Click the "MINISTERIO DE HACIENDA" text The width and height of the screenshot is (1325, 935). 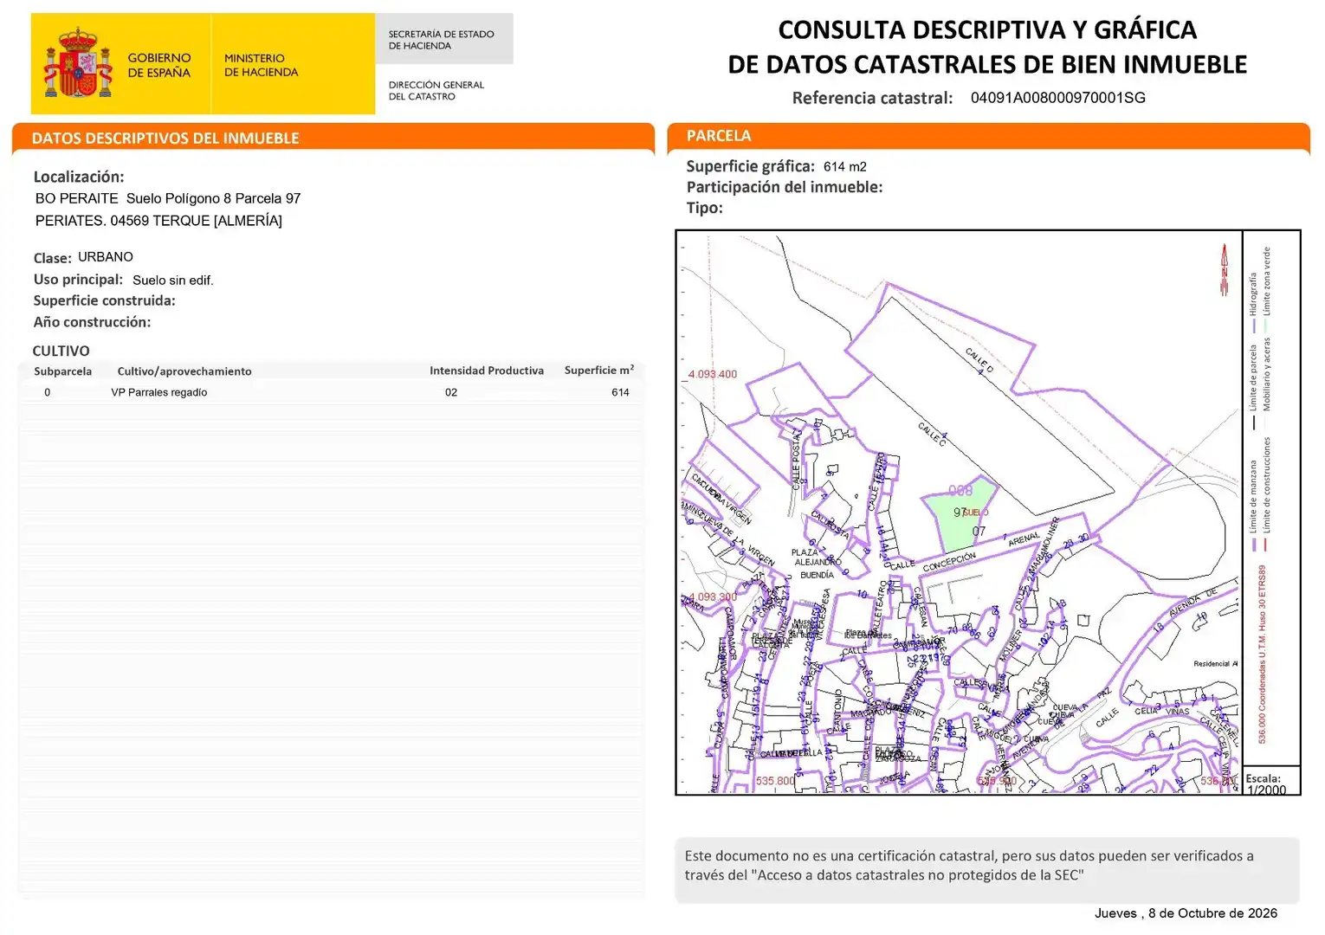(x=261, y=65)
